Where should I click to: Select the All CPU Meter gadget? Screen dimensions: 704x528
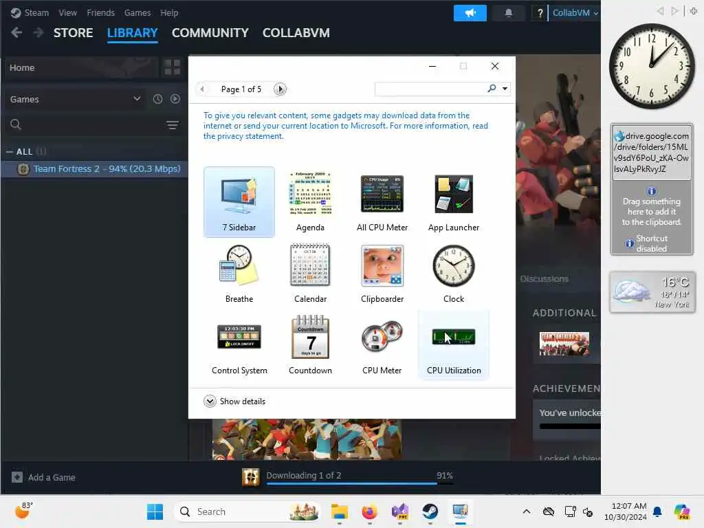pos(382,201)
